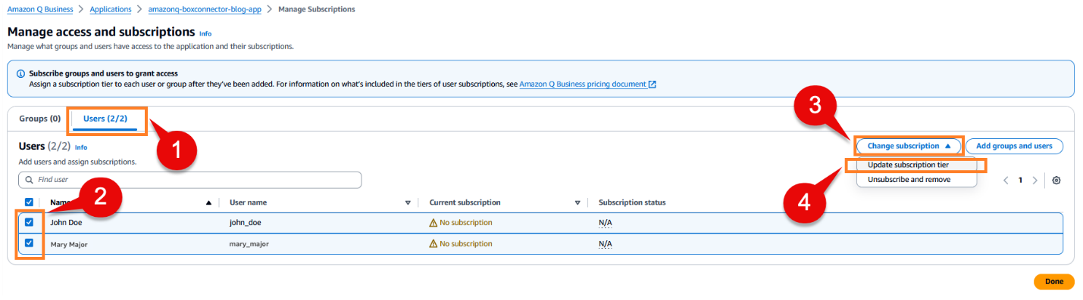Choose Unsubscribe and remove from menu

909,180
